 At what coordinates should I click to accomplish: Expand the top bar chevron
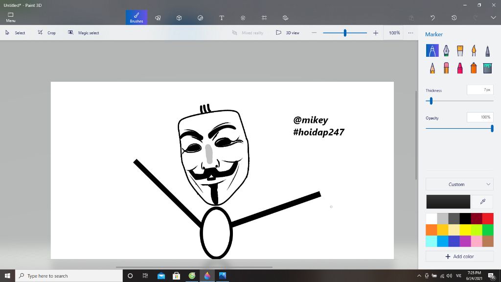pos(493,18)
